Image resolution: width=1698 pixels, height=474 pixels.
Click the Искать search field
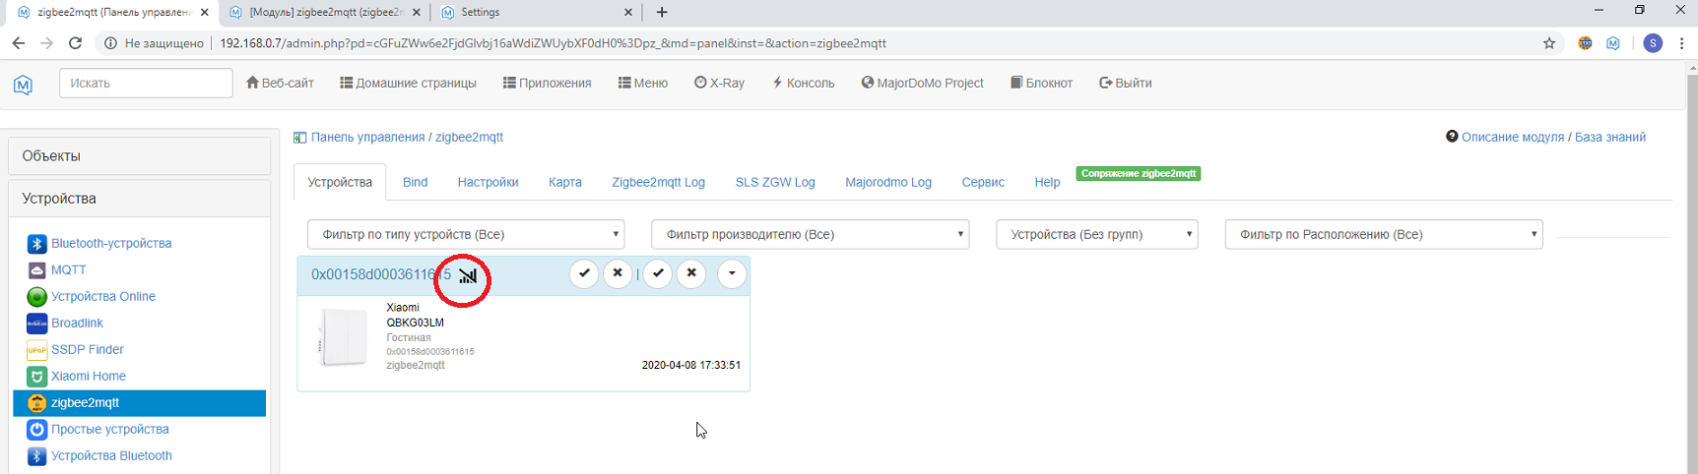point(146,83)
